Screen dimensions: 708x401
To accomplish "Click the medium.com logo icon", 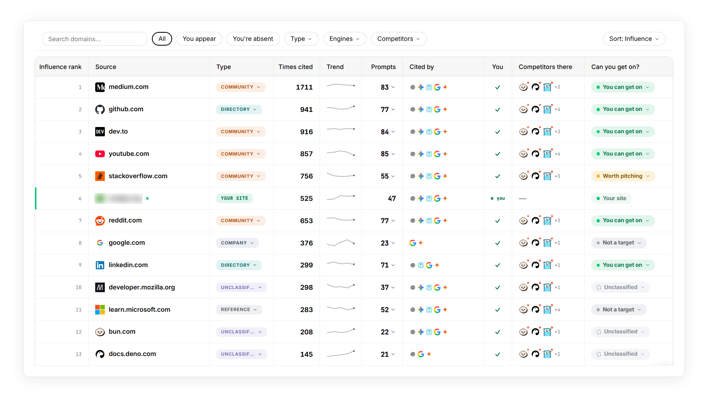I will click(x=100, y=87).
